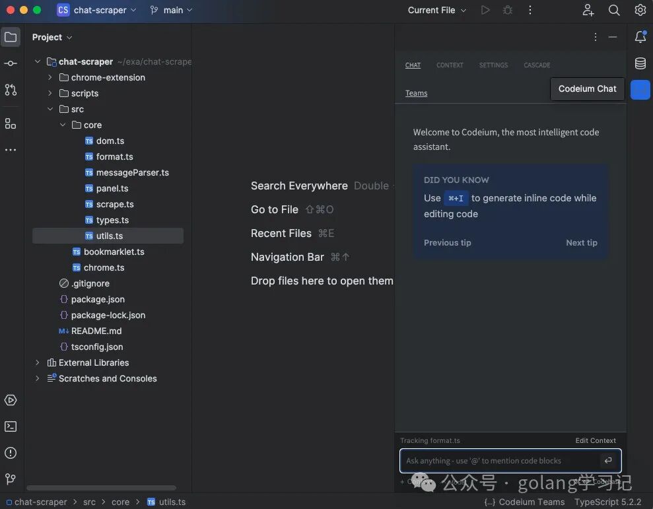Switch to the CASCADE tab
Screen dimensions: 653x509
tap(537, 65)
